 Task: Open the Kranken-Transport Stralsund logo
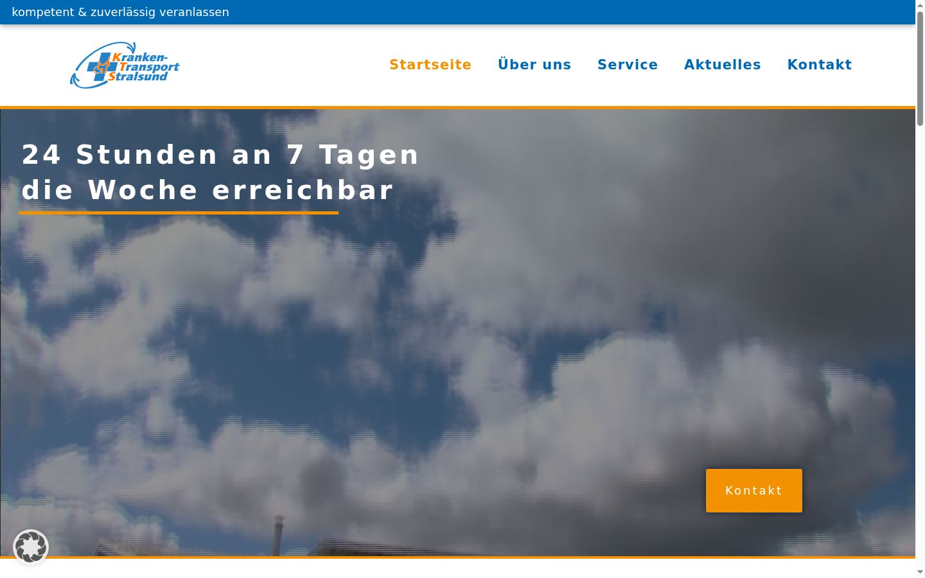tap(125, 65)
